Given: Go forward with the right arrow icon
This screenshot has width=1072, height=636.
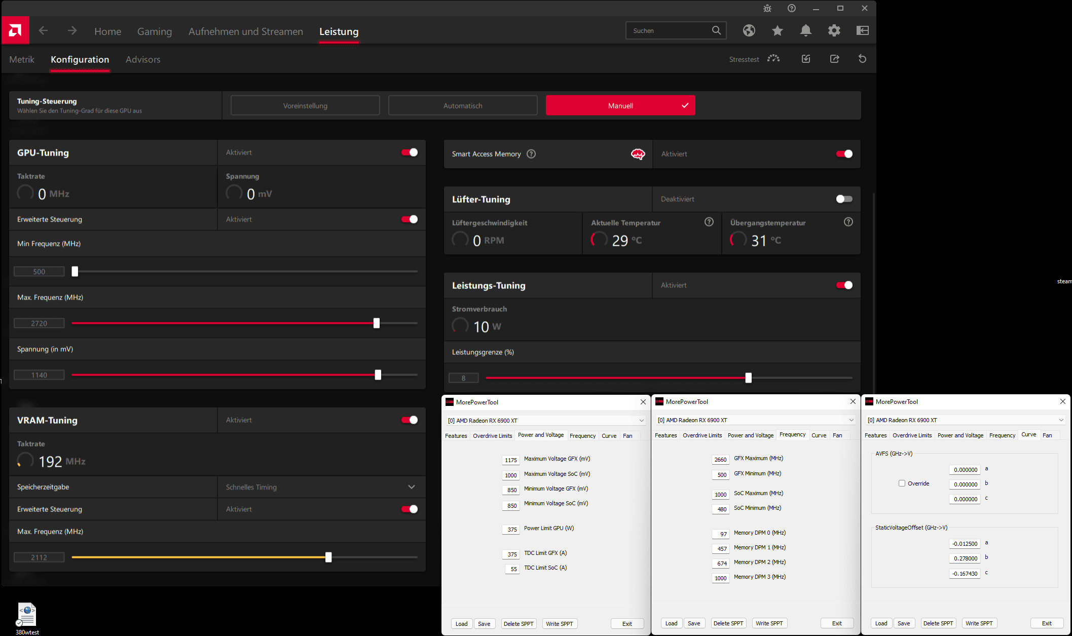Looking at the screenshot, I should [x=72, y=31].
